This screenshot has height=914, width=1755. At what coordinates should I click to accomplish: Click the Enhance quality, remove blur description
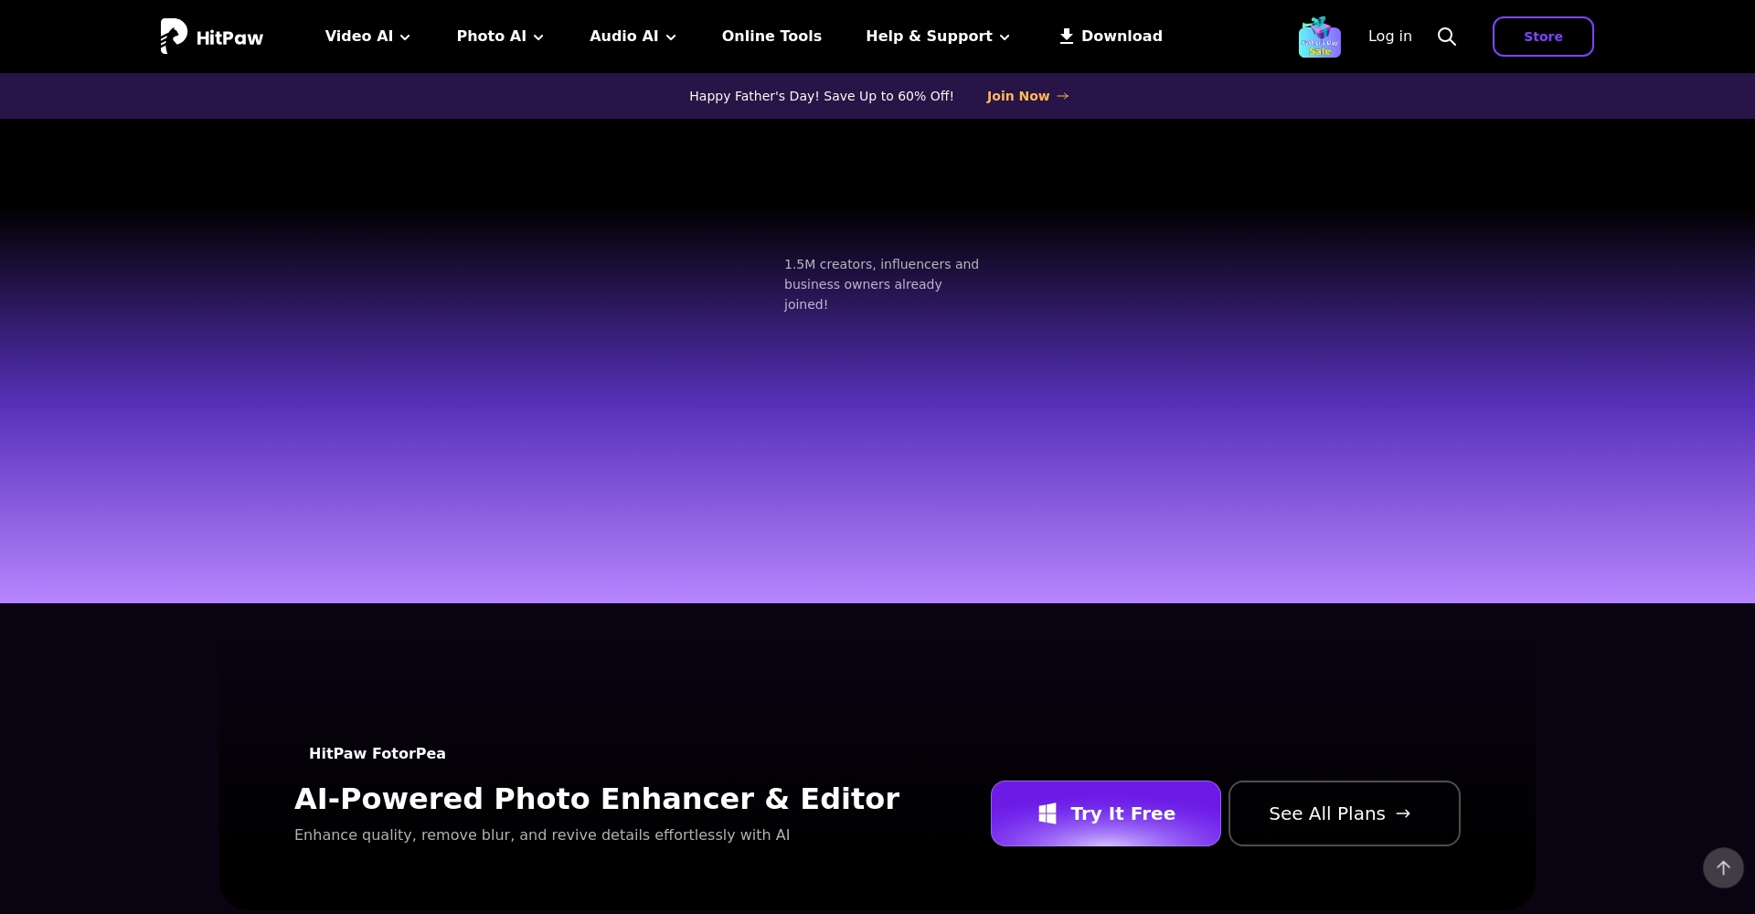(542, 835)
